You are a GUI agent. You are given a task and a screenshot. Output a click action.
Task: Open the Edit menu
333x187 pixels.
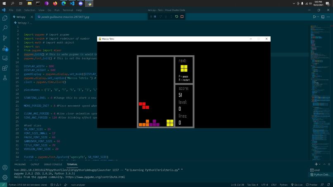tap(19, 10)
